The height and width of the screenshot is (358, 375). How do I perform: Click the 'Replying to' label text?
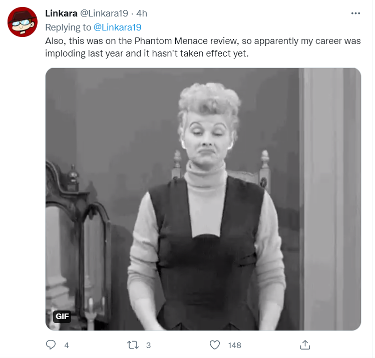pos(68,27)
